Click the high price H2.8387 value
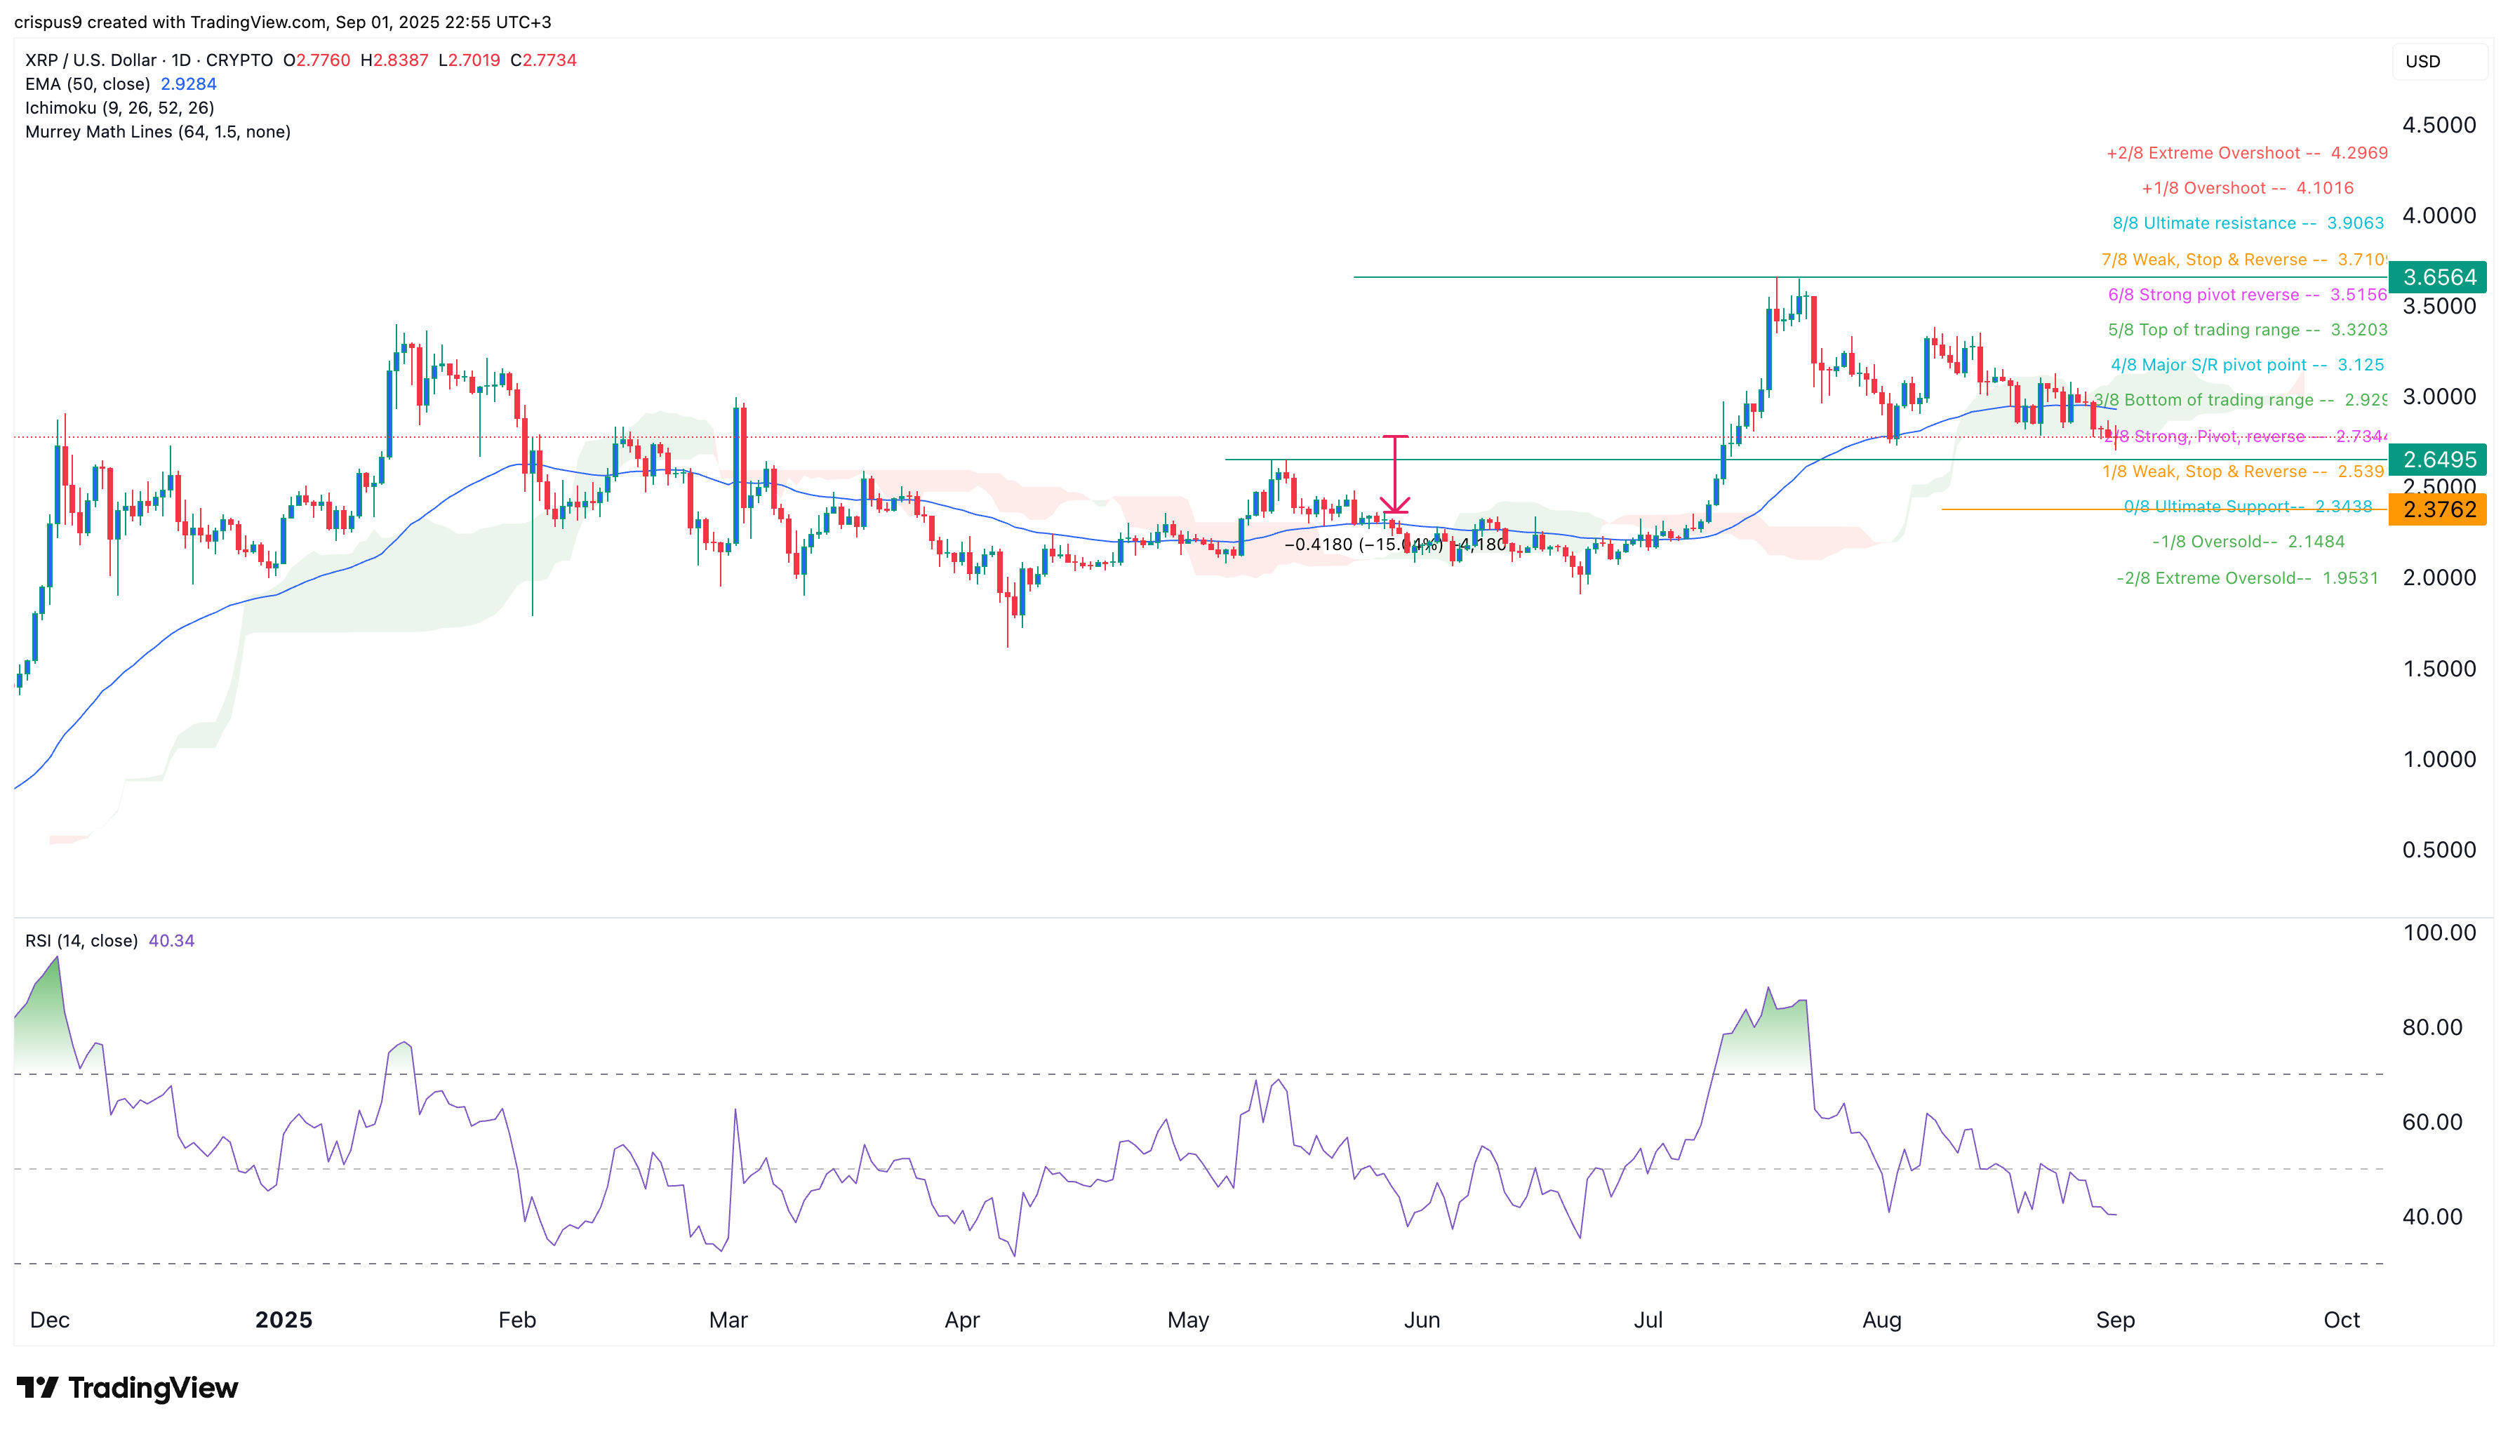The width and height of the screenshot is (2508, 1430). pos(395,60)
